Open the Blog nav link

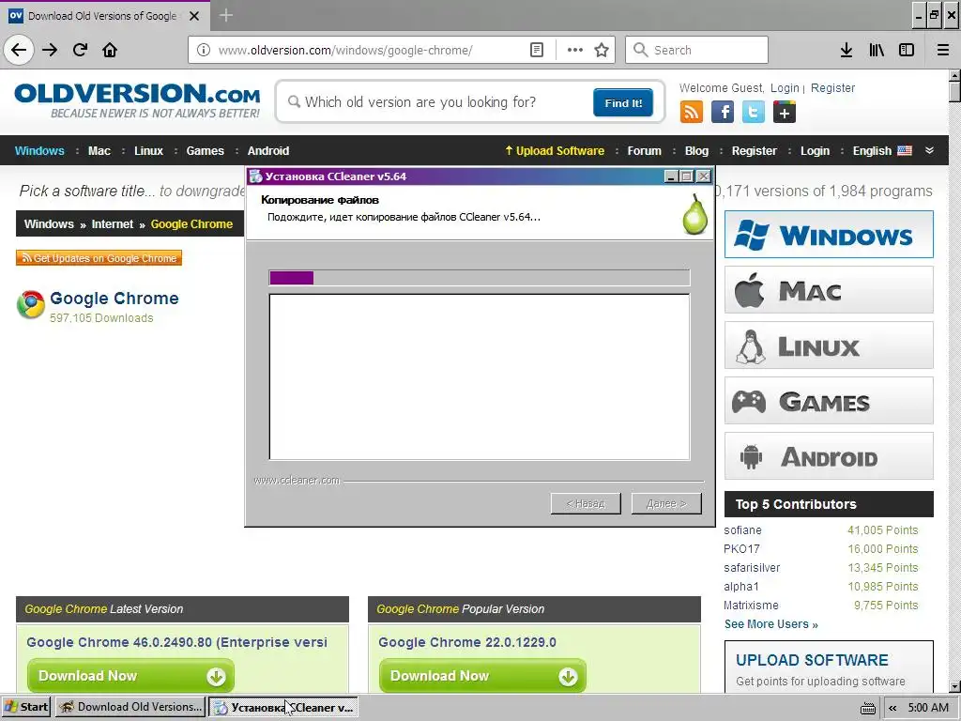pyautogui.click(x=697, y=151)
